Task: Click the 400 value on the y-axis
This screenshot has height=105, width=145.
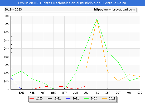Action: pyautogui.click(x=6, y=57)
